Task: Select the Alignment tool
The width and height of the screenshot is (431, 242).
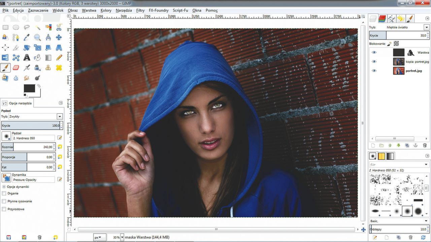Action: (x=5, y=48)
